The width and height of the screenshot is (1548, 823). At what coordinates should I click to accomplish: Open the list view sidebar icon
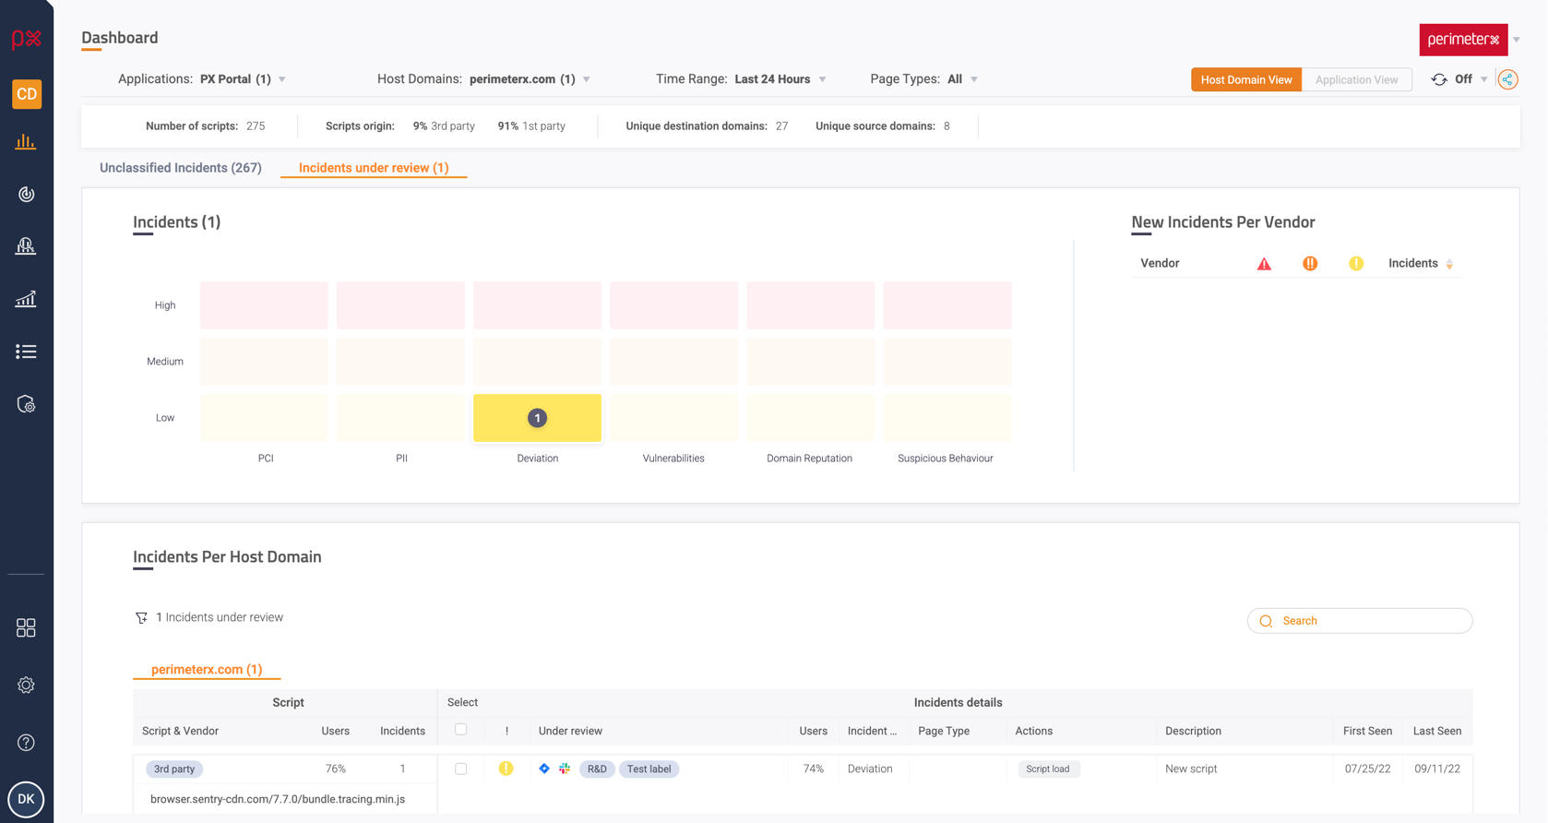(x=26, y=352)
